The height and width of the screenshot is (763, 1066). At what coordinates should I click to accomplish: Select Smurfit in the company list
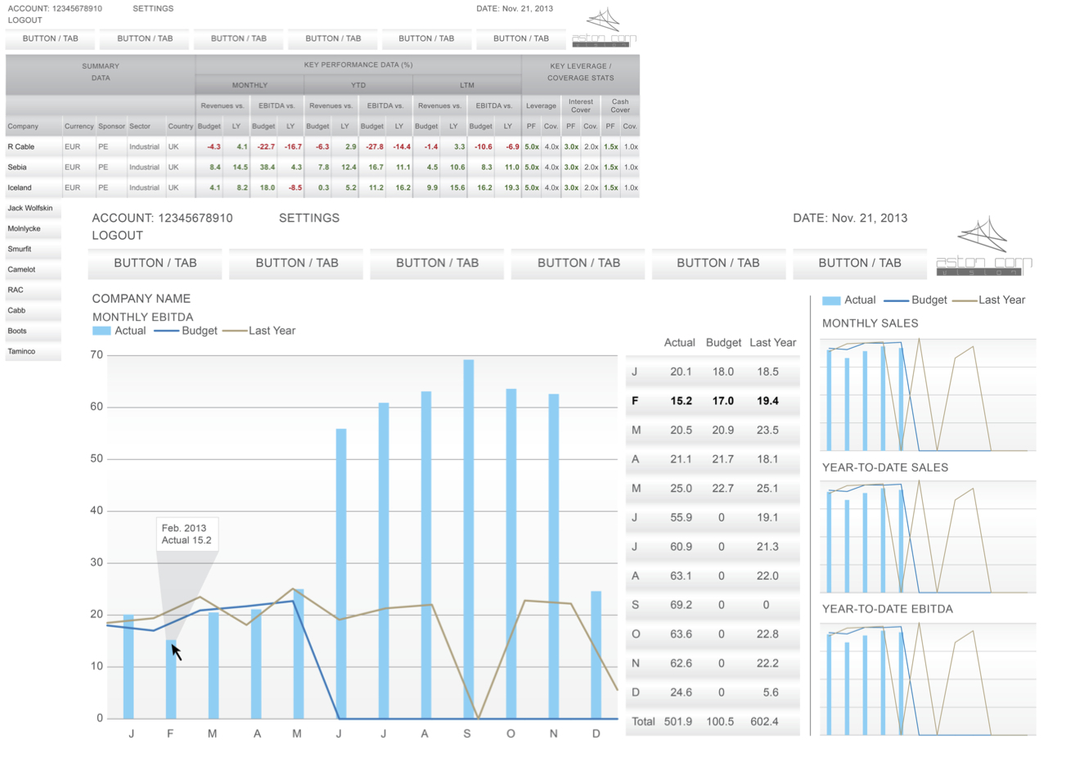34,249
